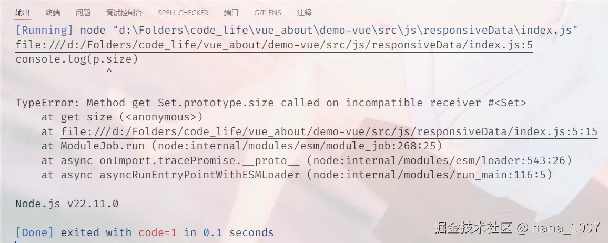
Task: Click the asyncRunEntryPointWithESMLoader stack line
Action: [297, 175]
